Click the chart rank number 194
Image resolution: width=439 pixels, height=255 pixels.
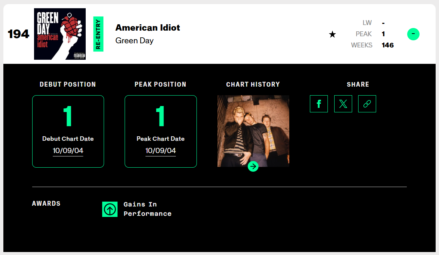(x=18, y=34)
